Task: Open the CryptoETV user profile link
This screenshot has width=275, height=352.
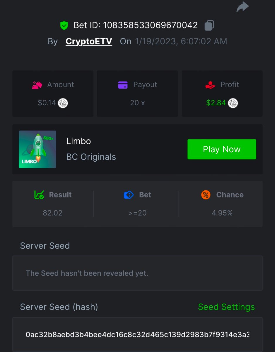Action: [x=89, y=41]
